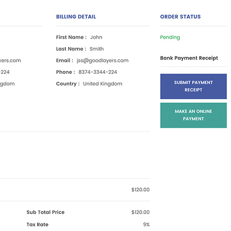The image size is (231, 231).
Task: Click the Sub Total Price label
Action: coord(46,212)
